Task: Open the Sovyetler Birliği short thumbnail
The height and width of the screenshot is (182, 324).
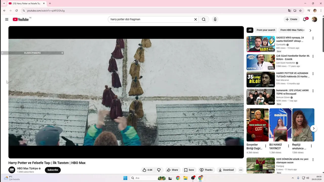Action: click(x=258, y=125)
